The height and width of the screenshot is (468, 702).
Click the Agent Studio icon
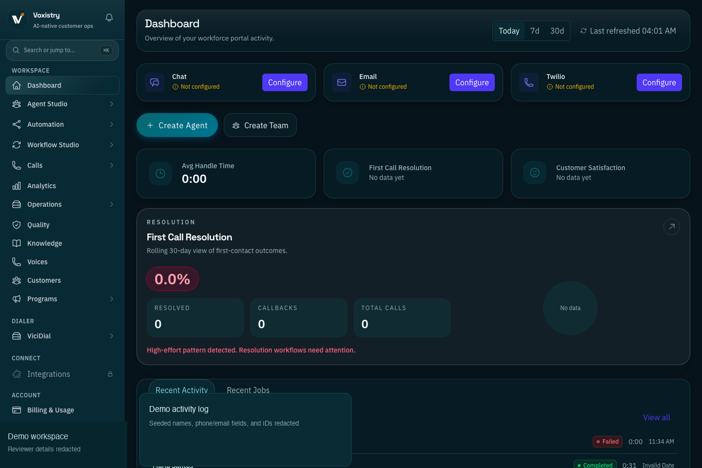[17, 104]
